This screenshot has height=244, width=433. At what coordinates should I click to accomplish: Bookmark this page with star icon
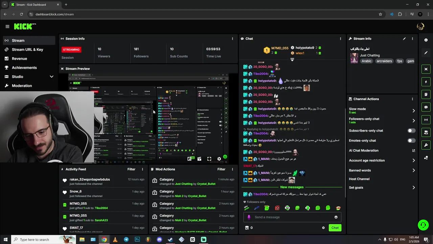pos(380,14)
